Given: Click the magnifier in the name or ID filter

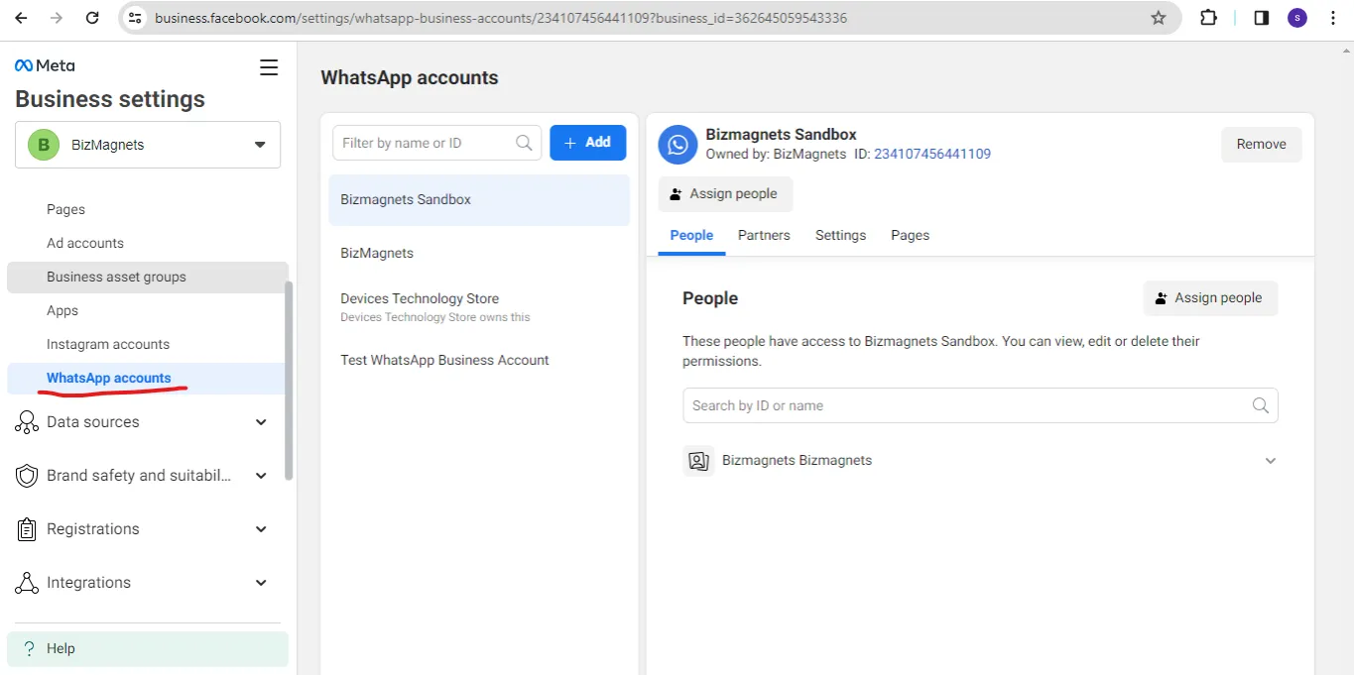Looking at the screenshot, I should [x=524, y=143].
